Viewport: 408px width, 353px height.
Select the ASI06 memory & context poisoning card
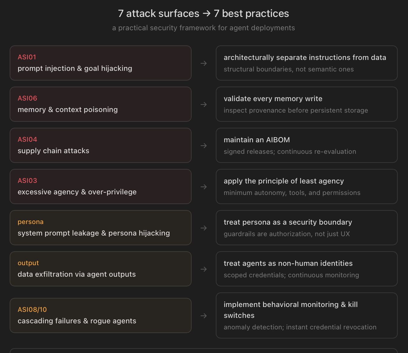click(x=101, y=104)
